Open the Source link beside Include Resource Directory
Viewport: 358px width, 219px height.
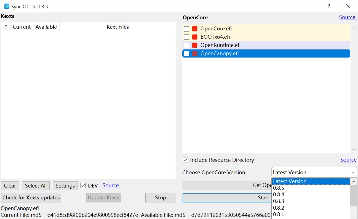click(x=348, y=160)
